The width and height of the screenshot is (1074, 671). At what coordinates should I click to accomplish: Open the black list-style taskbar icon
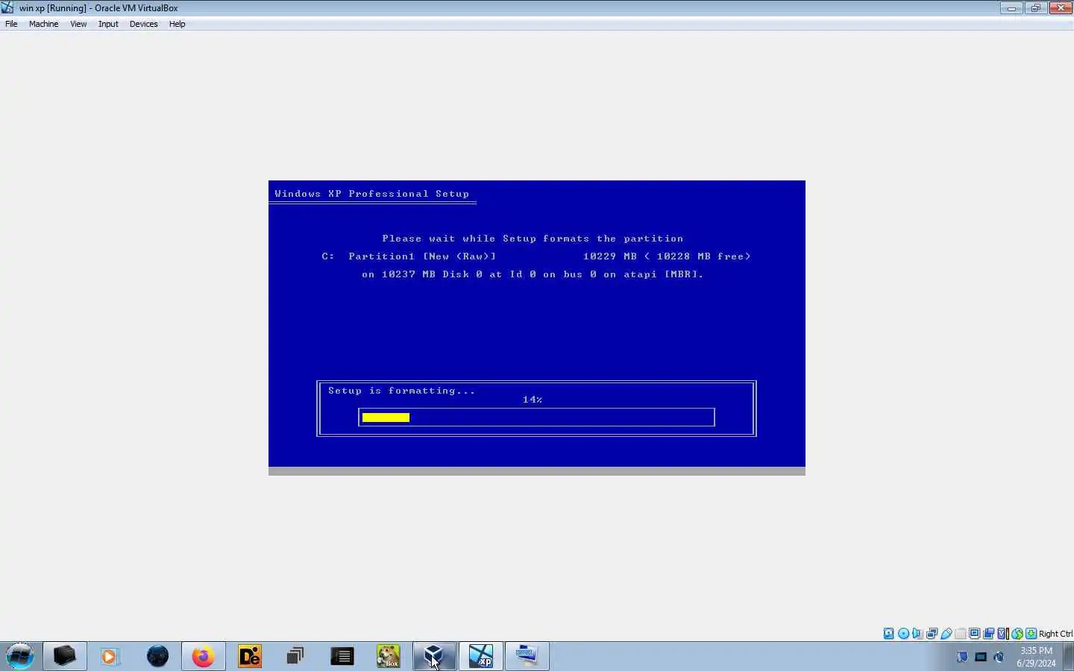tap(342, 656)
